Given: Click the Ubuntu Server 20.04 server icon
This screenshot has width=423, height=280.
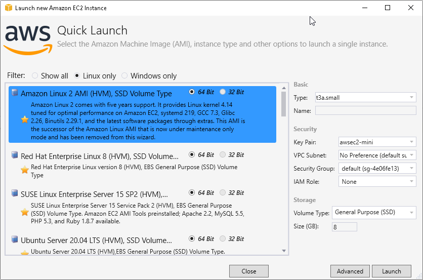Looking at the screenshot, I should (x=15, y=239).
